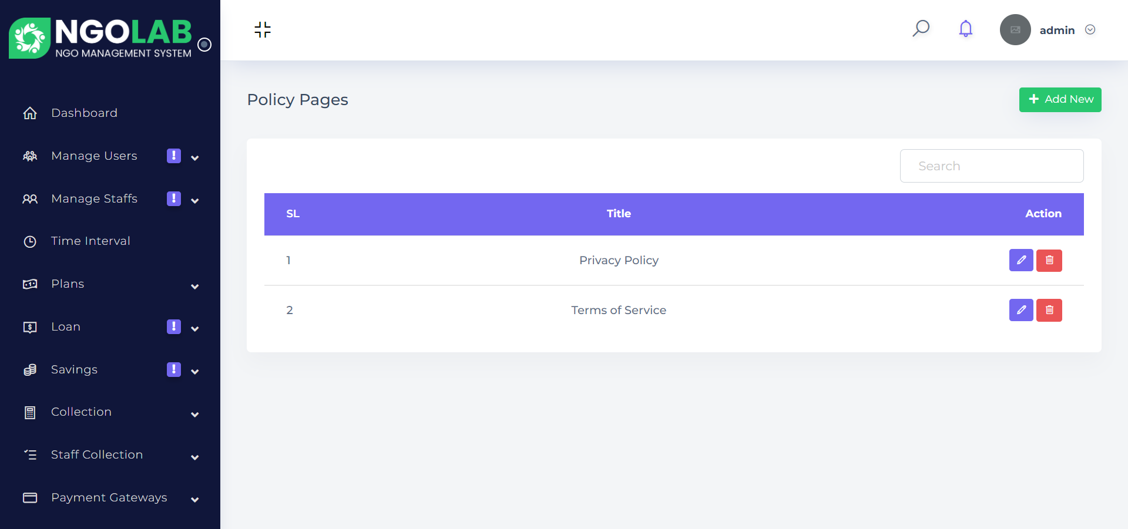Delete the Terms of Service page
Viewport: 1128px width, 529px height.
pyautogui.click(x=1049, y=310)
